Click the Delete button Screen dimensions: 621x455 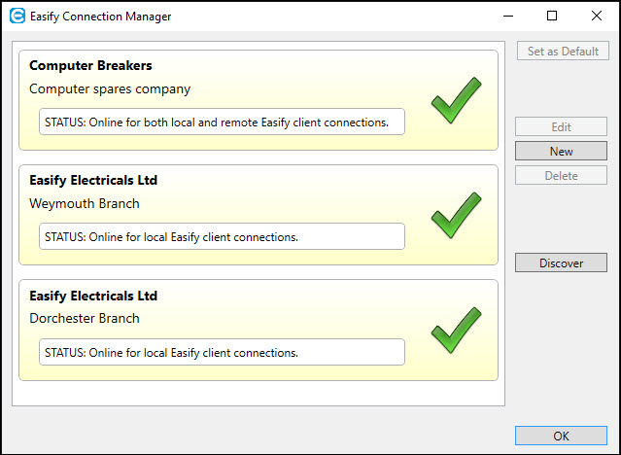561,176
